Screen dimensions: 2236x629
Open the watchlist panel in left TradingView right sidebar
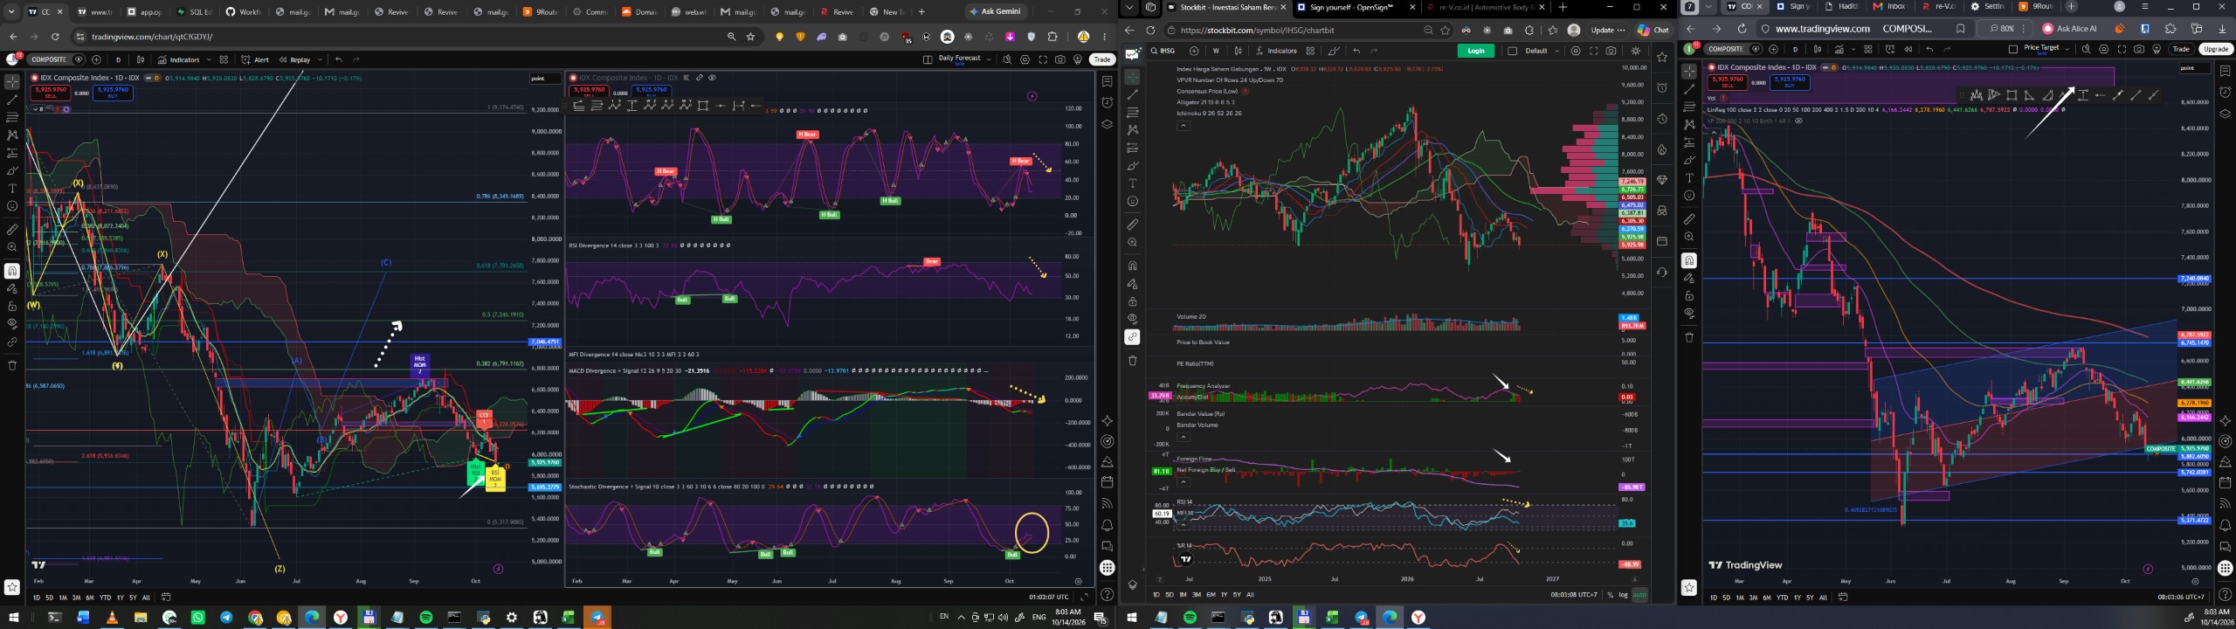[x=1107, y=81]
